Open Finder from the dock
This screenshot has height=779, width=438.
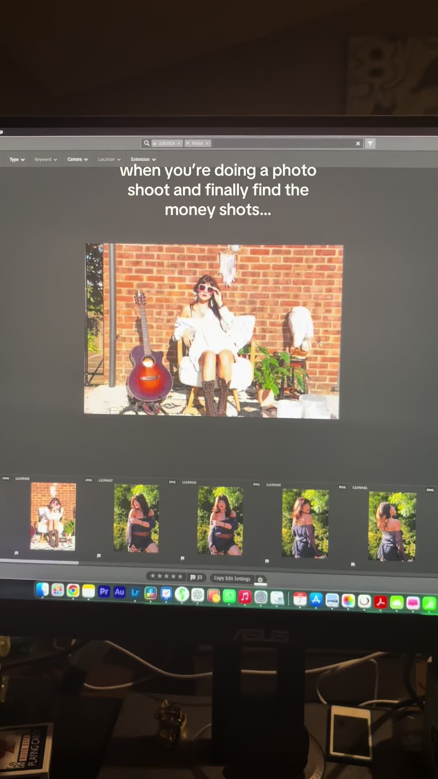(x=42, y=590)
